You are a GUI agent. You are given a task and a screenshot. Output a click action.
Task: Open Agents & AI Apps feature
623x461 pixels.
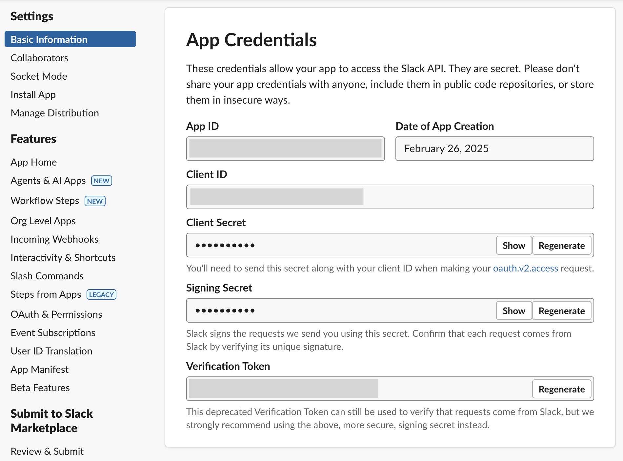coord(48,181)
